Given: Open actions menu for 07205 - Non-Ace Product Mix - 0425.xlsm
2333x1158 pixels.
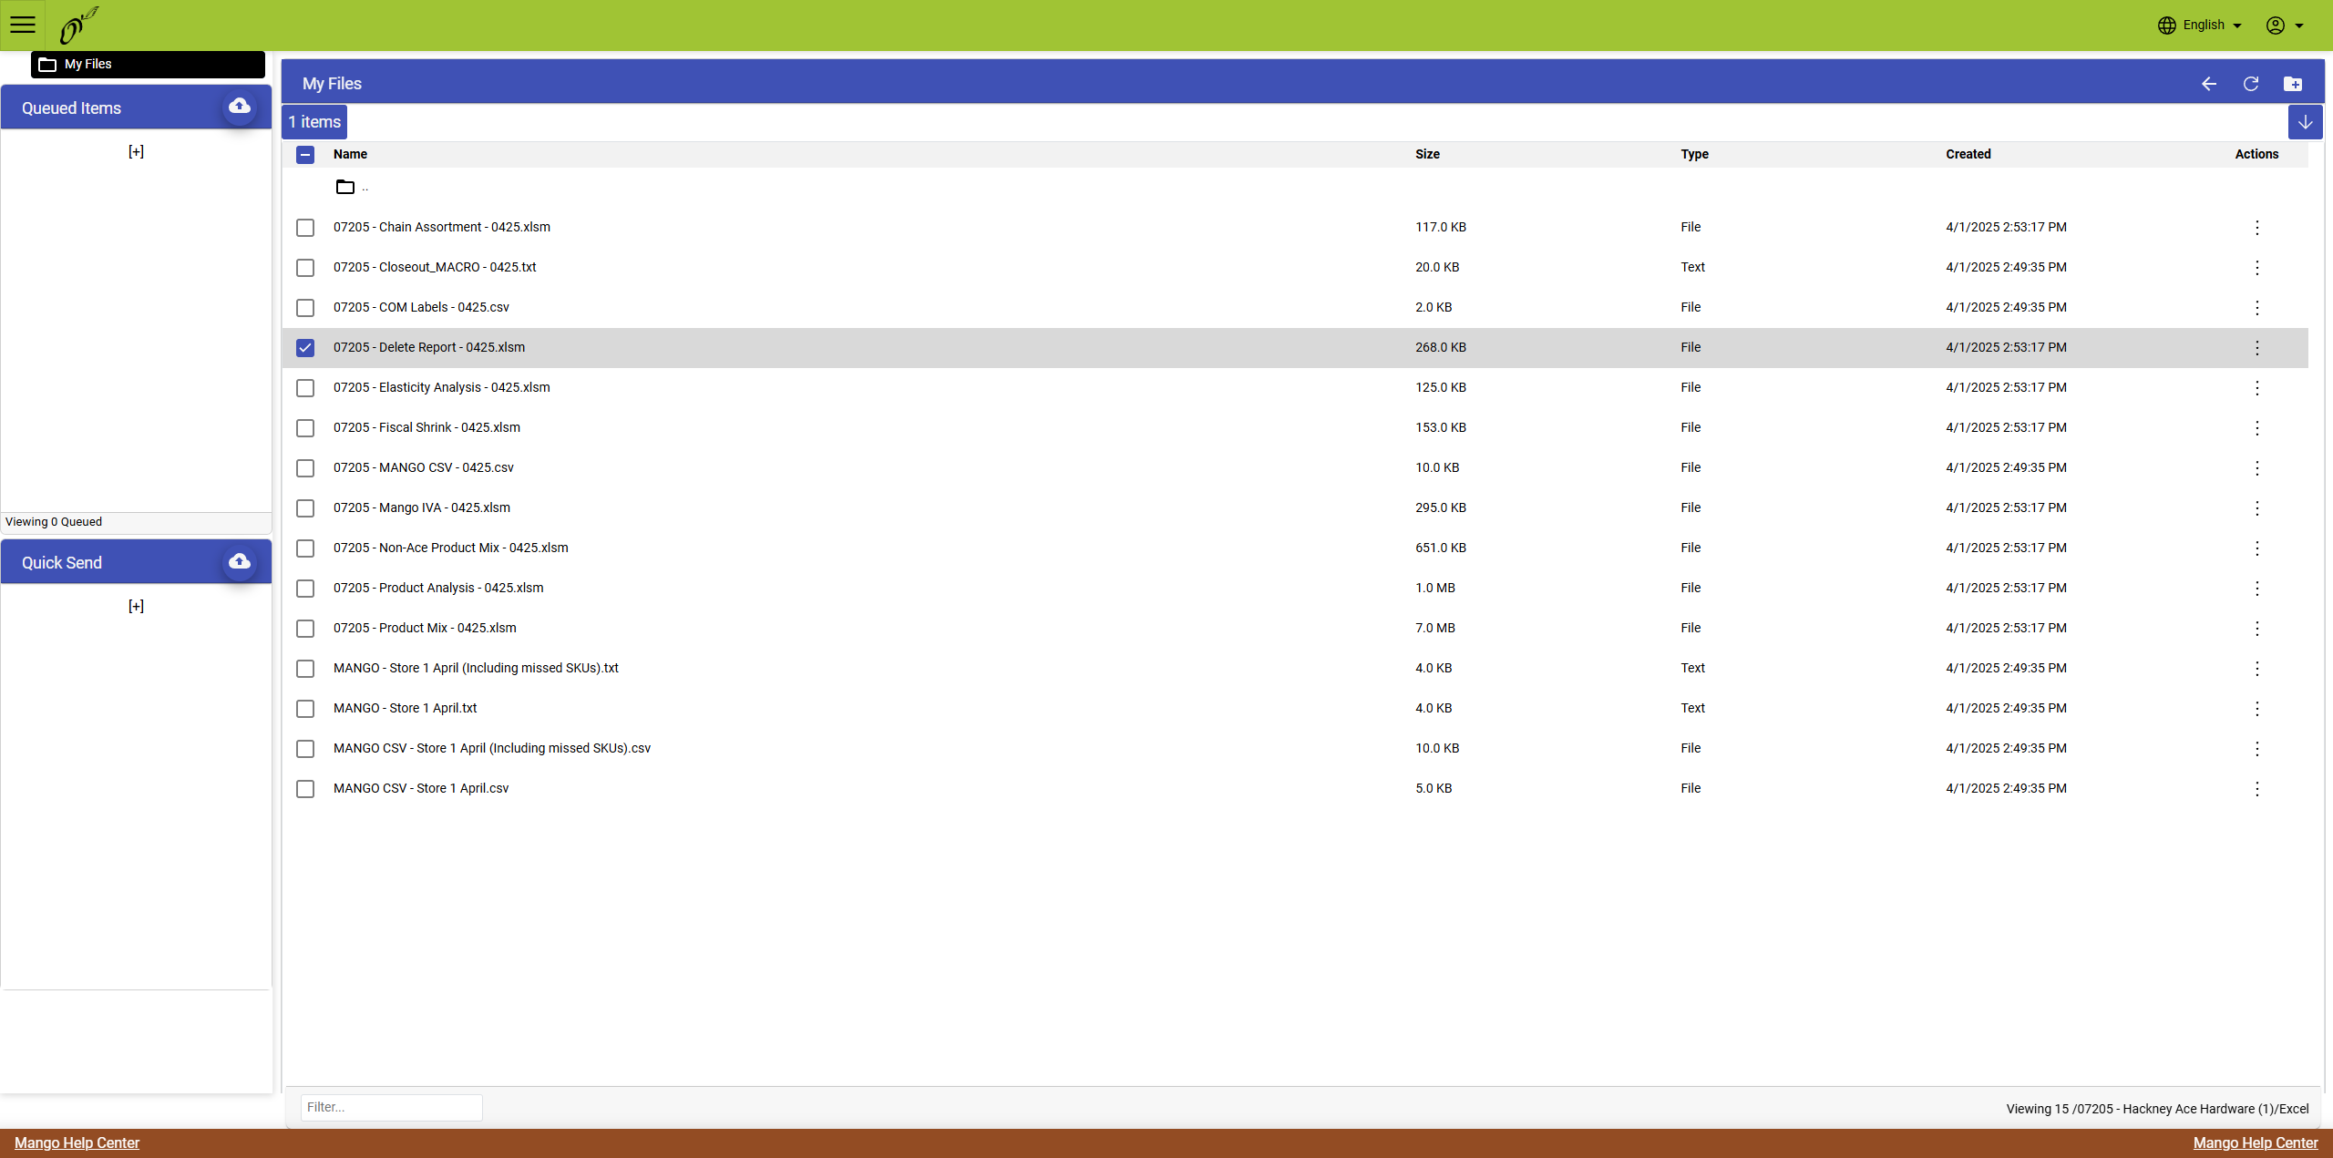Looking at the screenshot, I should 2257,548.
